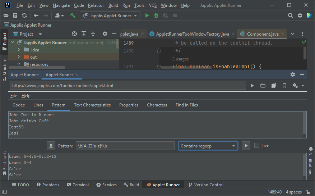
Task: Reload all from disk with sync icon
Action: pyautogui.click(x=24, y=15)
